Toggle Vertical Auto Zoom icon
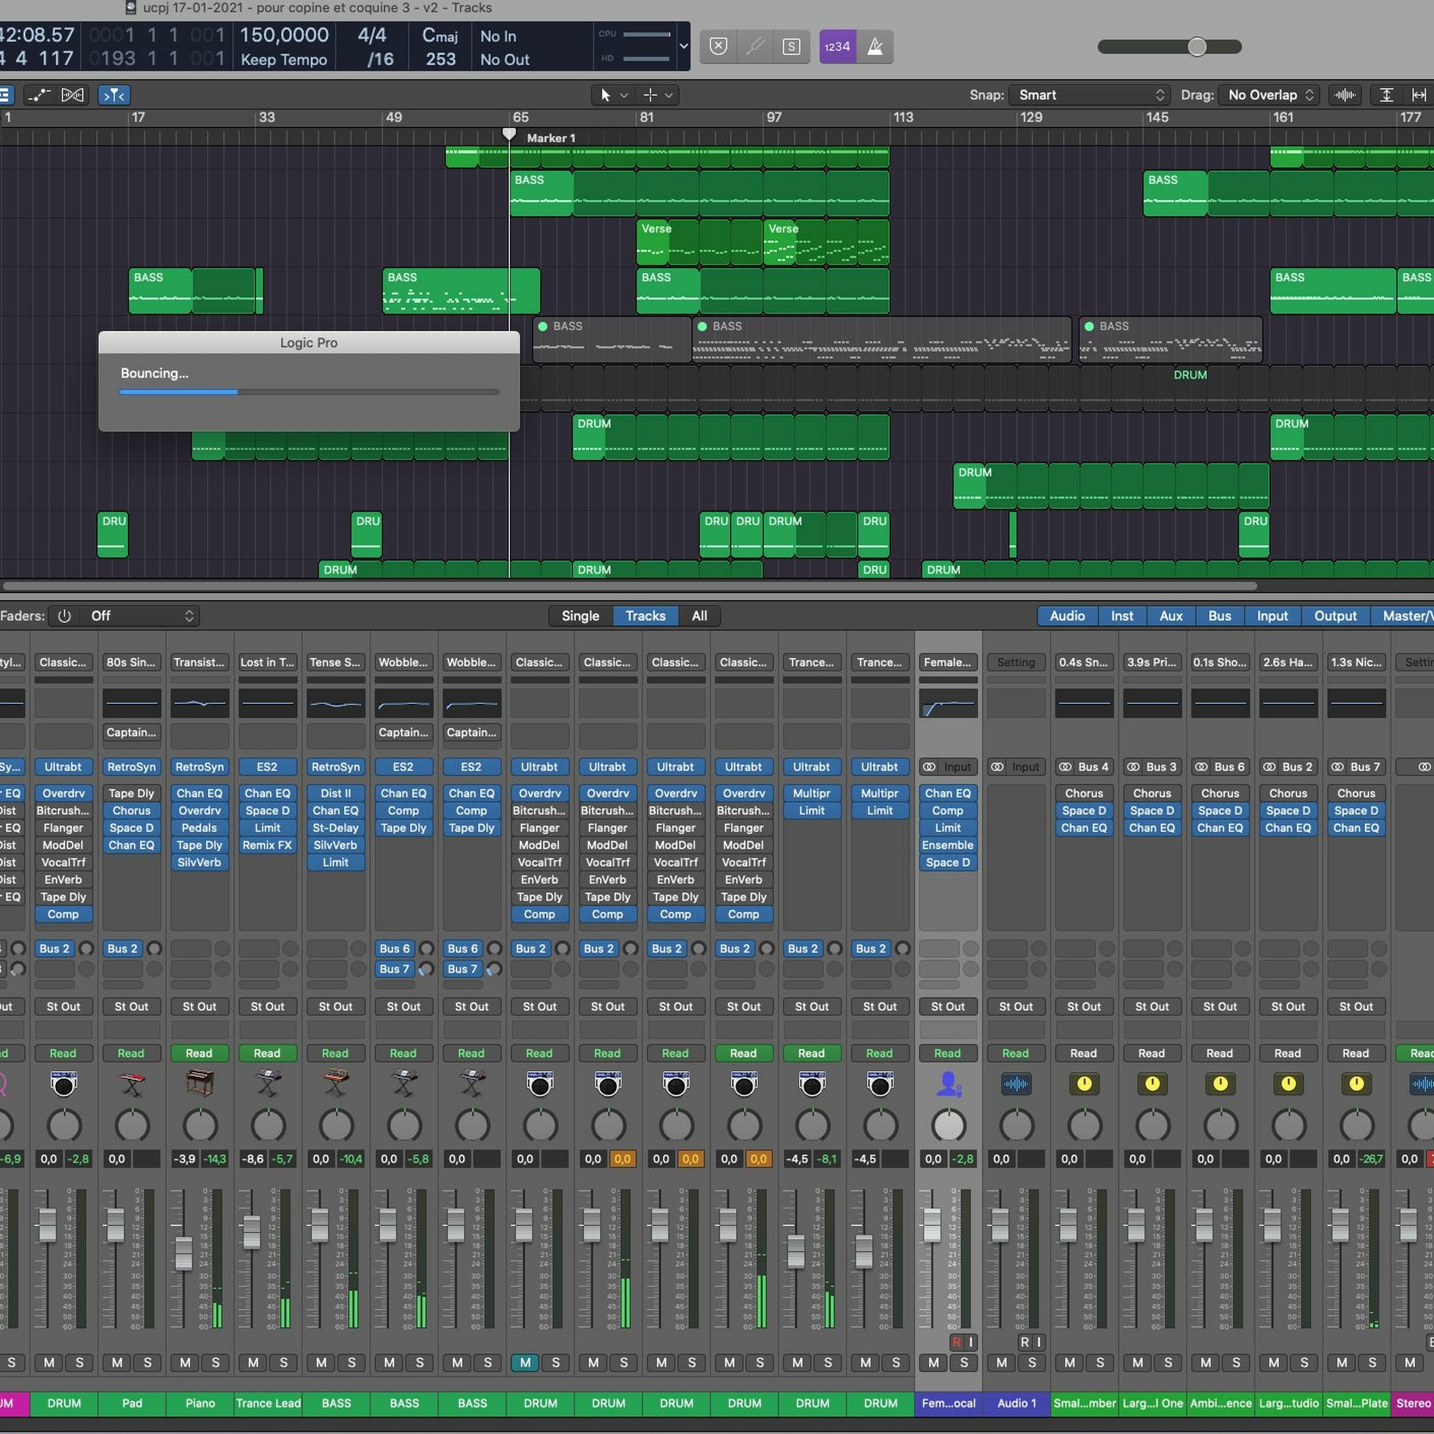Viewport: 1434px width, 1434px height. pos(1386,95)
